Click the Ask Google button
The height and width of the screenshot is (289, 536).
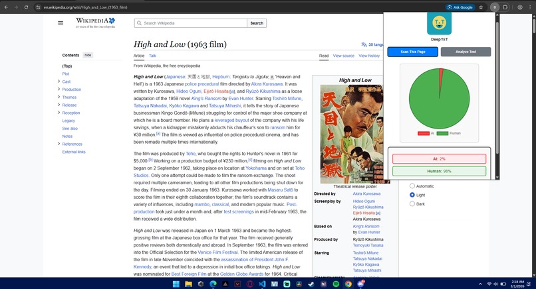pyautogui.click(x=460, y=7)
